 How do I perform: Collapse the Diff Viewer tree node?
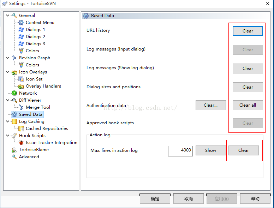[x=7, y=100]
